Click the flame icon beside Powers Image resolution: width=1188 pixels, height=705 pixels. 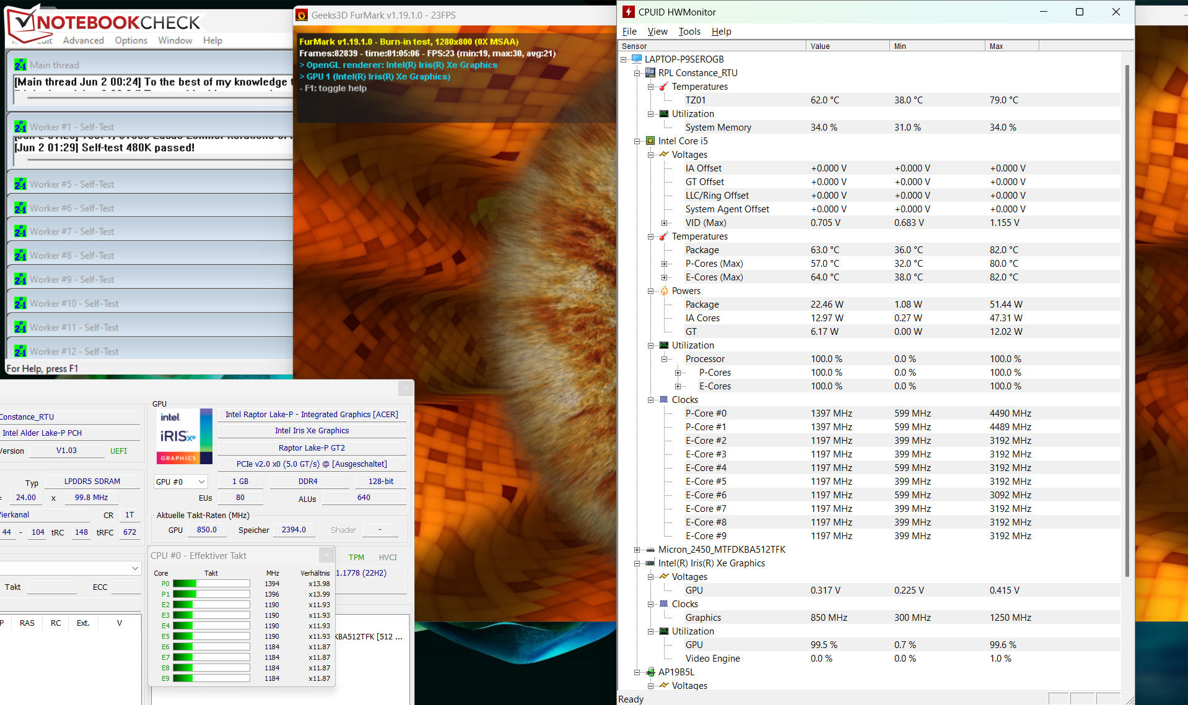tap(663, 290)
